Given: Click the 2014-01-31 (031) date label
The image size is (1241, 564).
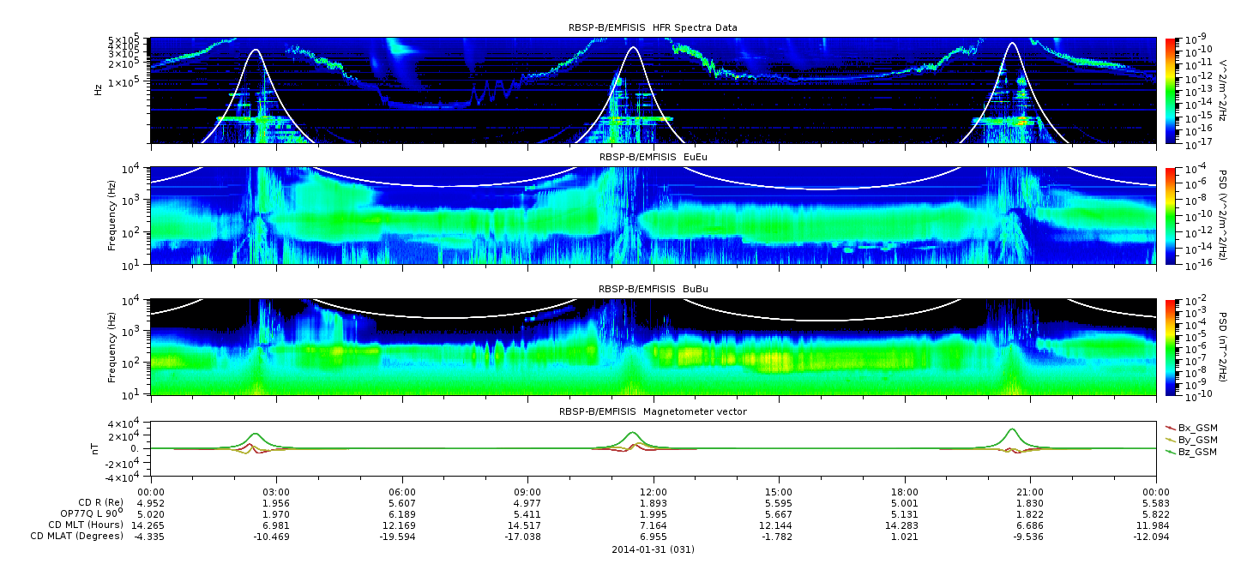Looking at the screenshot, I should tap(653, 549).
